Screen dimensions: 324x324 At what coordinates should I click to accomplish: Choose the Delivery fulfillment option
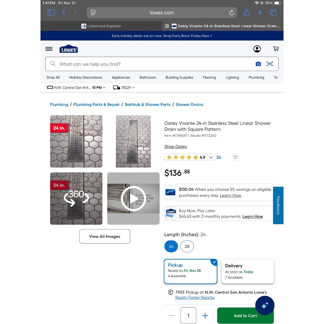[x=248, y=271]
